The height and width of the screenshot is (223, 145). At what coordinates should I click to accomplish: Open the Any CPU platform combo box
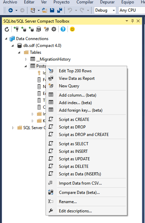click(x=132, y=10)
